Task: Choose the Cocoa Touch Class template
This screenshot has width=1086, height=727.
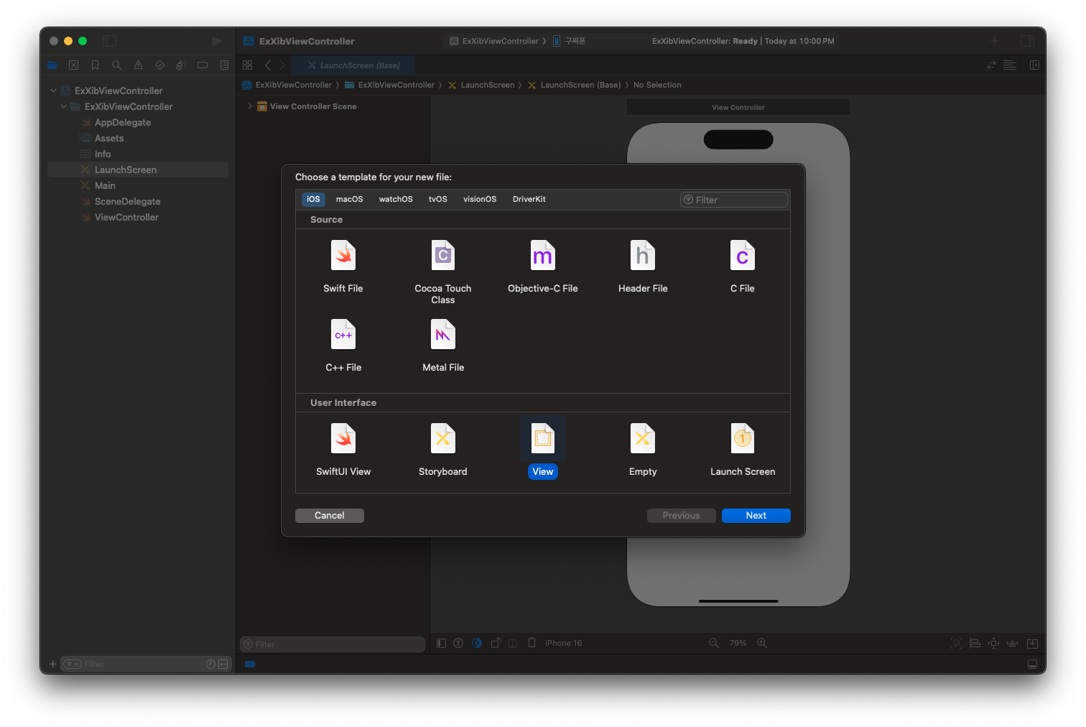Action: [x=443, y=272]
